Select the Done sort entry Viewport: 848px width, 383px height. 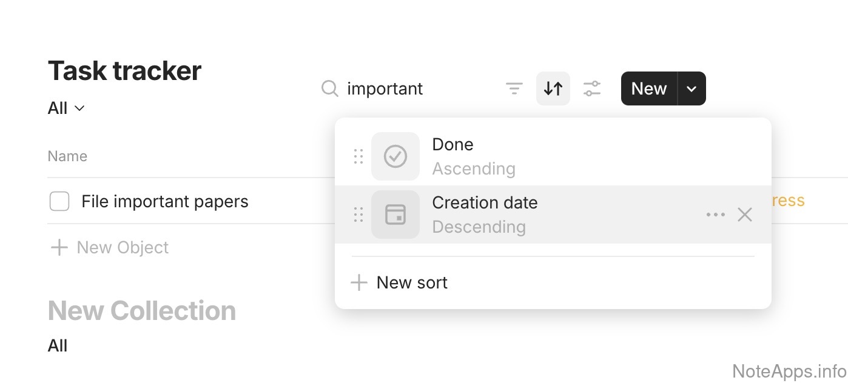tap(453, 145)
